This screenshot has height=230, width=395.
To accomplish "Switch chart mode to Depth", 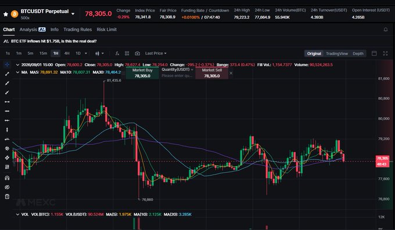I will pos(358,53).
